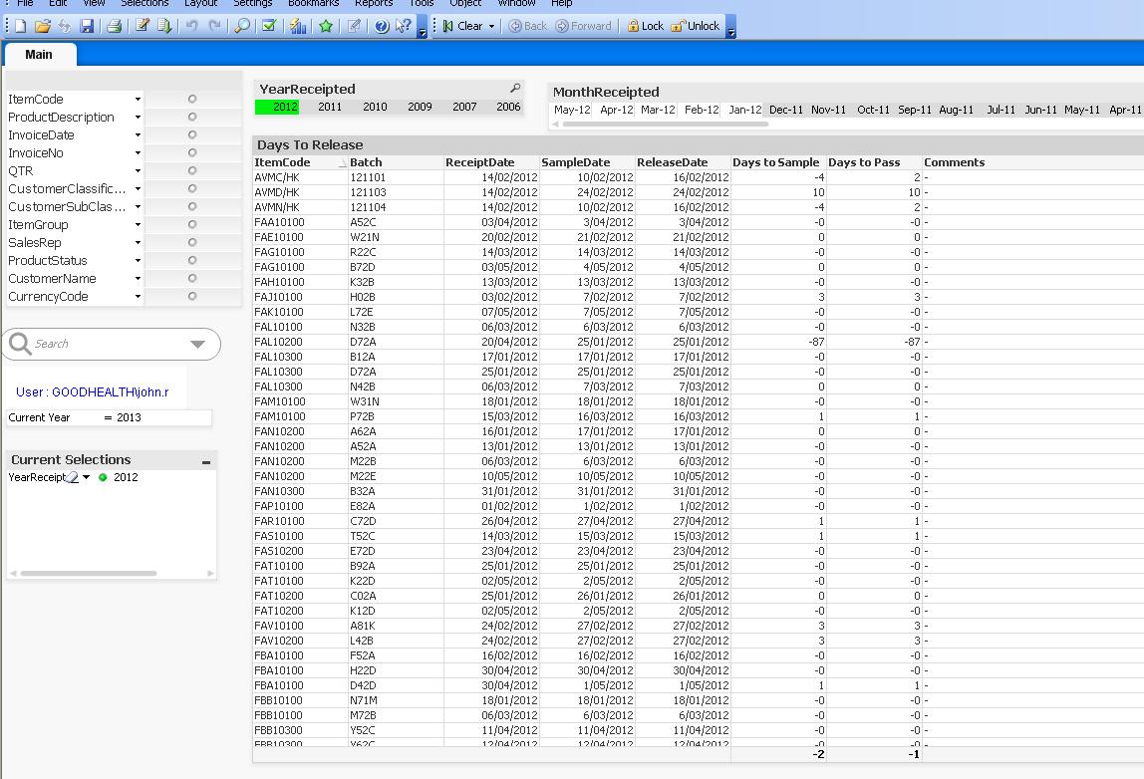Click the Quick Chart wizard icon
This screenshot has height=779, width=1144.
click(x=298, y=26)
